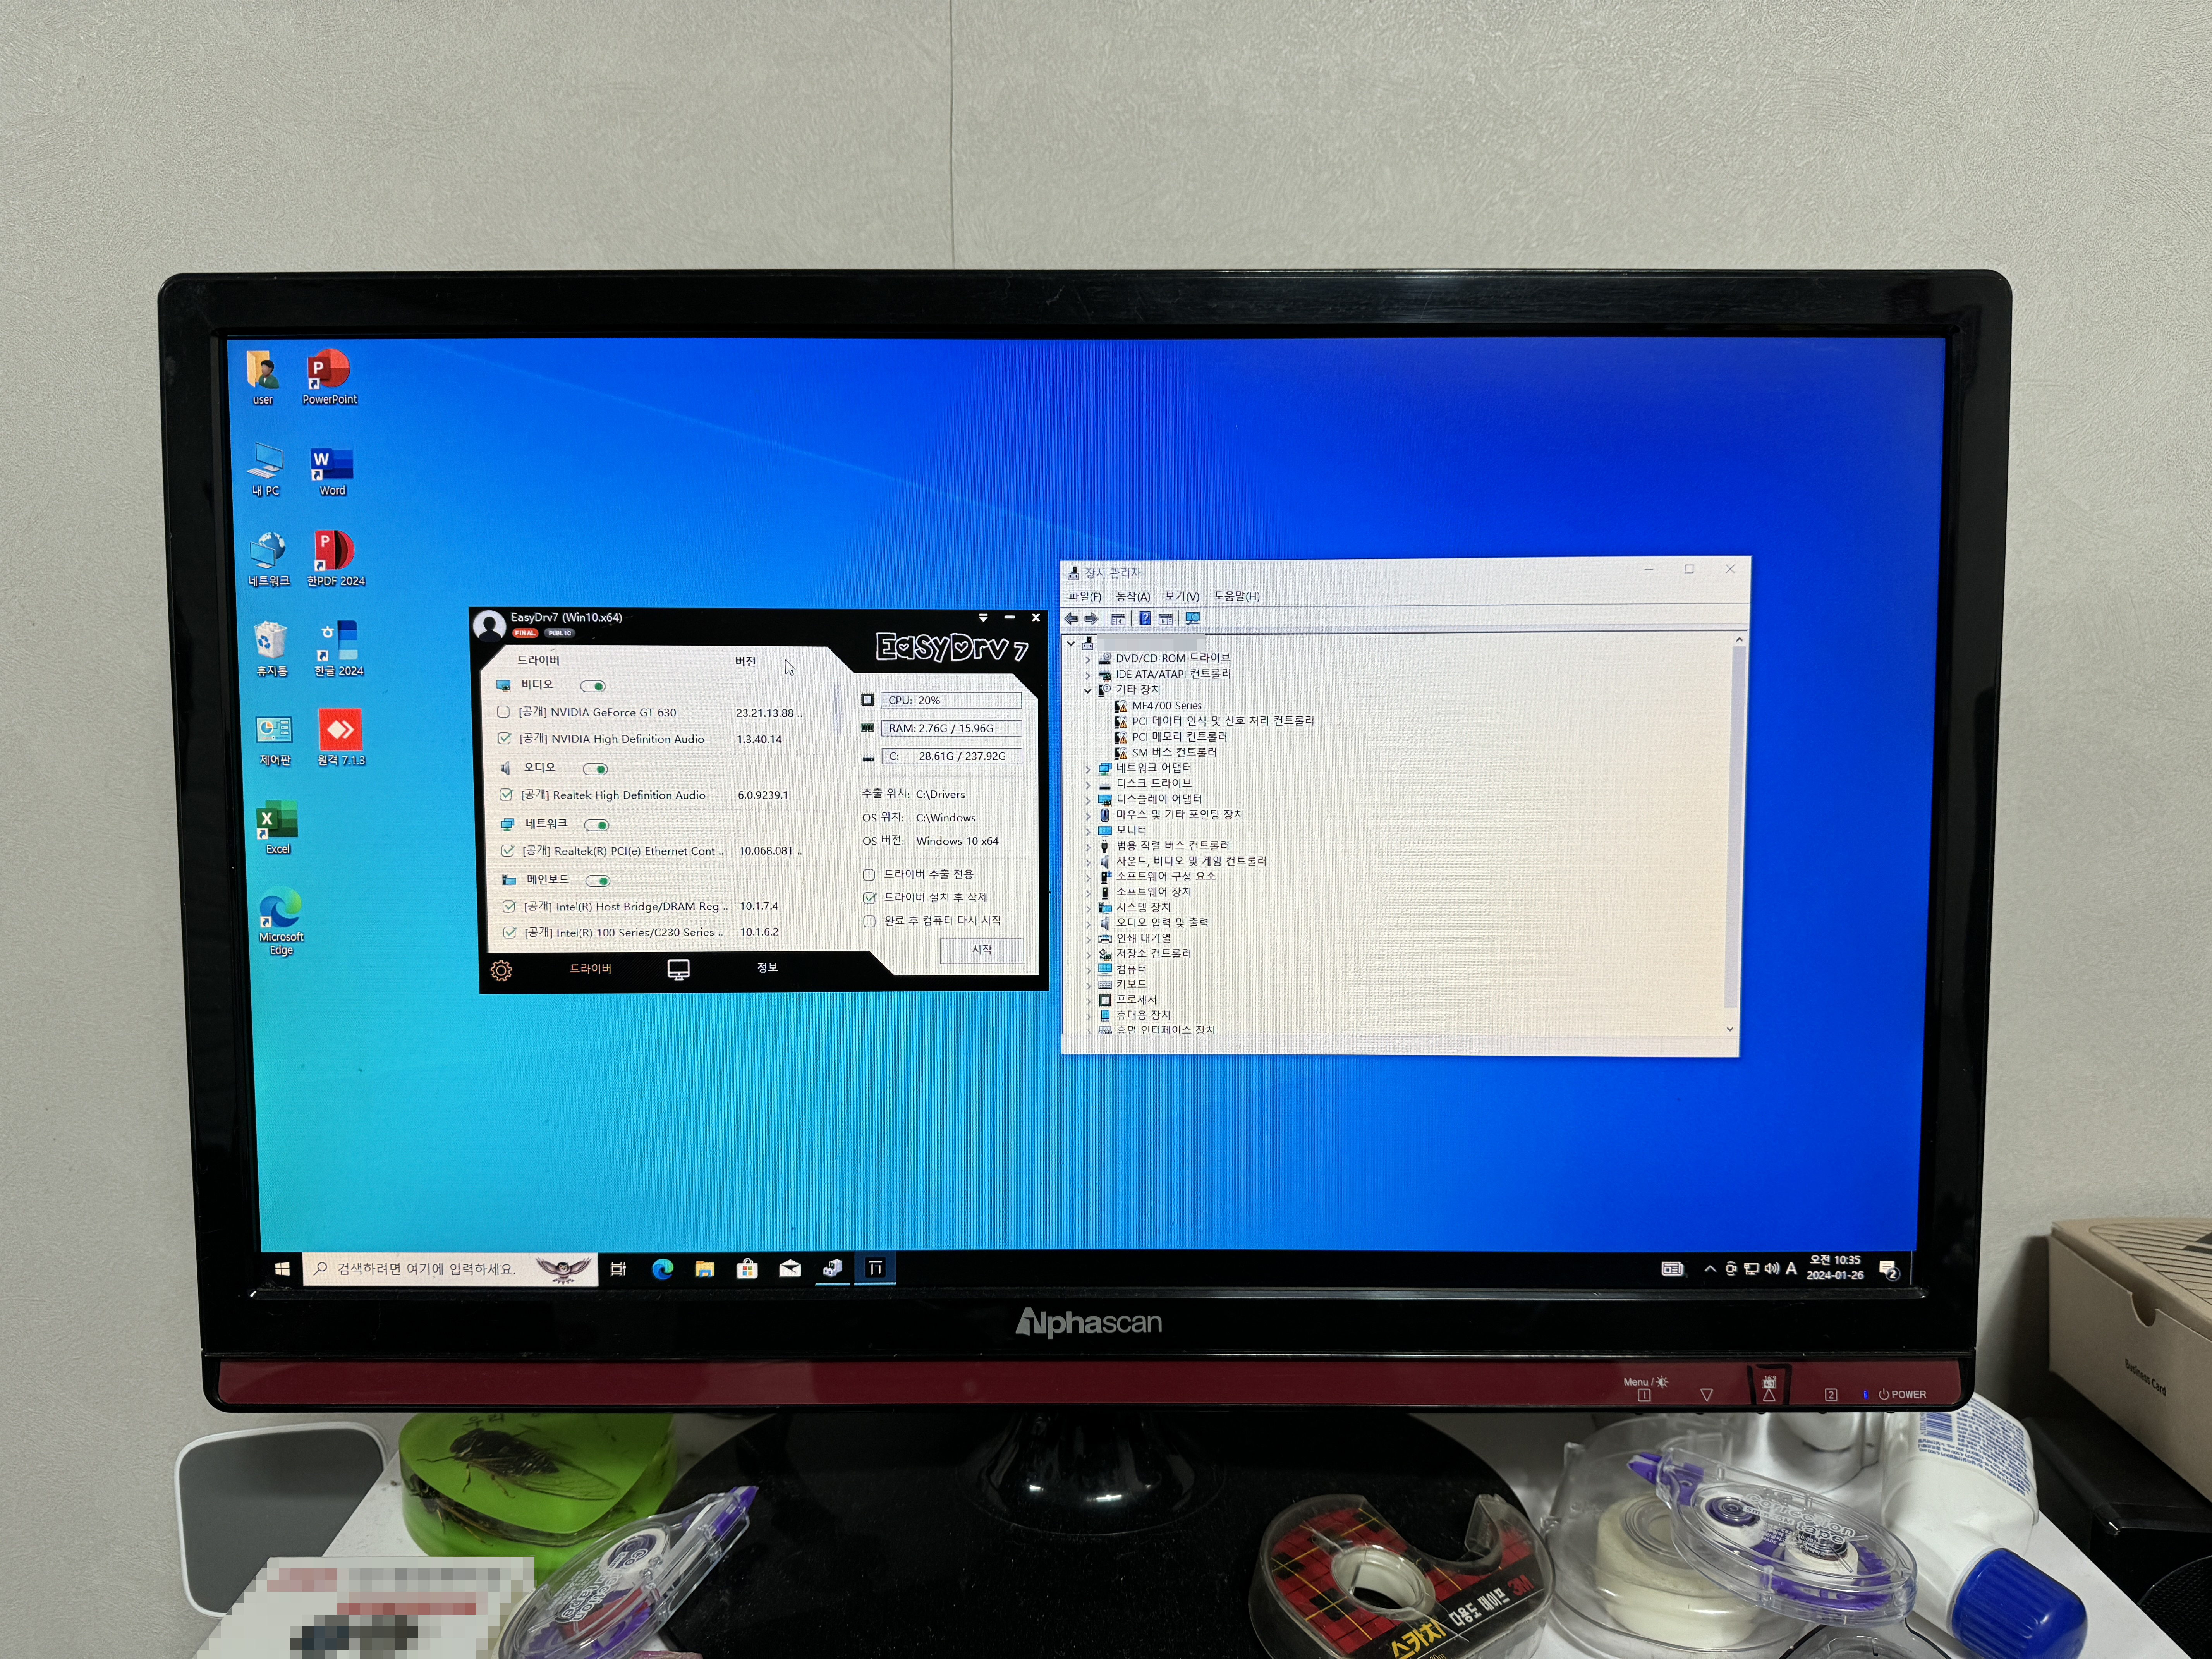
Task: Switch to the 드라이버 tab in EasyDrv7
Action: point(590,968)
